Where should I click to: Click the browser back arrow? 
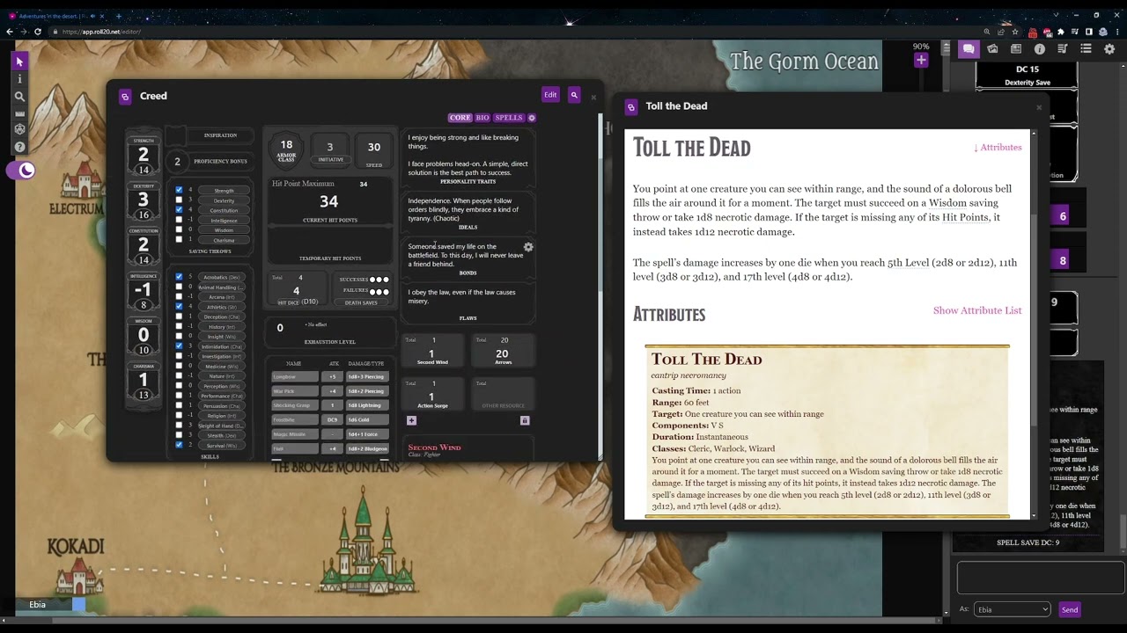tap(10, 32)
